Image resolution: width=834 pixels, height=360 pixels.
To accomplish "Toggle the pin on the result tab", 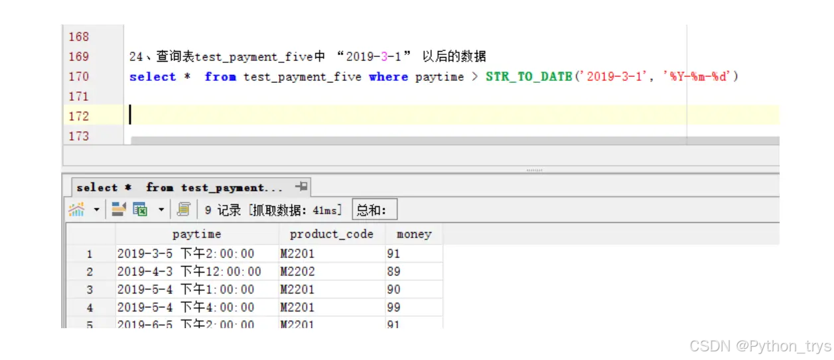I will click(x=301, y=187).
